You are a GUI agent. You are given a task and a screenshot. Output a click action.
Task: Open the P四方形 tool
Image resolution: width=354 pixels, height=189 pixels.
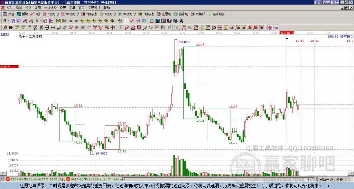(51, 14)
